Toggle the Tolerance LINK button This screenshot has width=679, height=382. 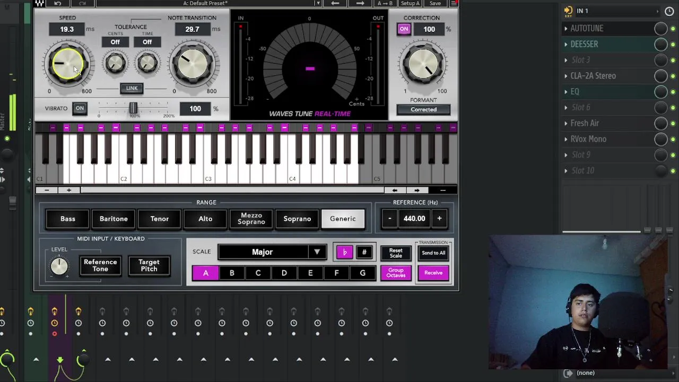pos(132,88)
